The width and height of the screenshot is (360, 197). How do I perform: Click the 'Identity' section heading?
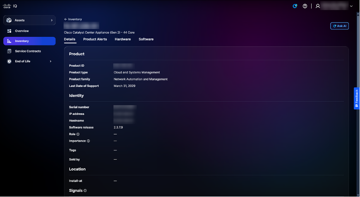coord(76,96)
